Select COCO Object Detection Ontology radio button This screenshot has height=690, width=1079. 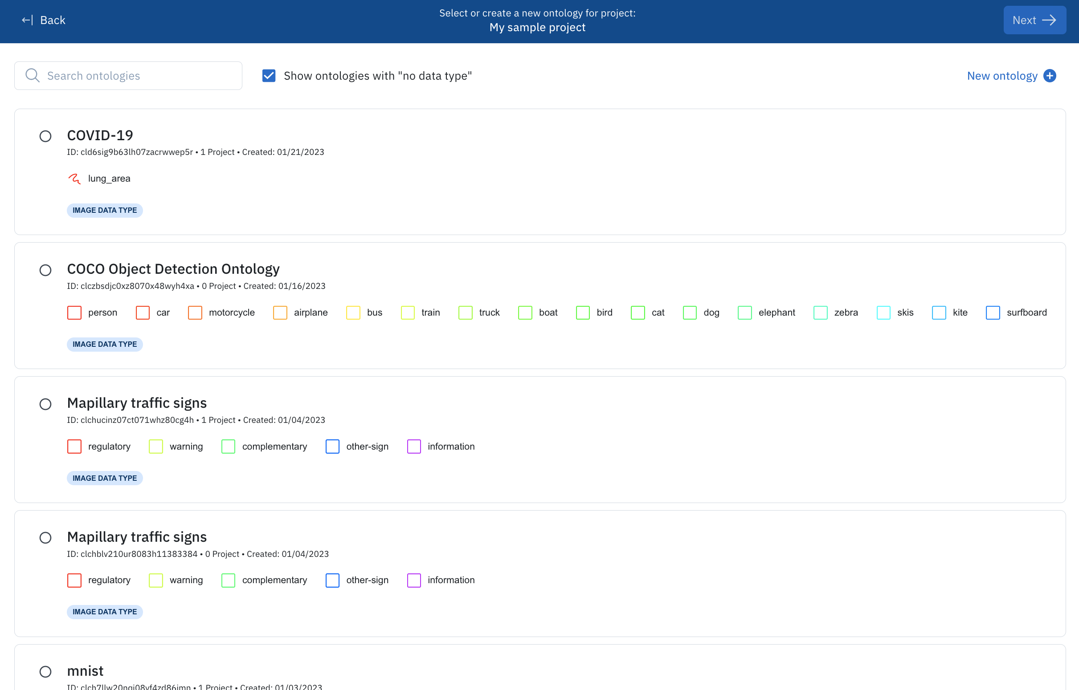(x=45, y=270)
